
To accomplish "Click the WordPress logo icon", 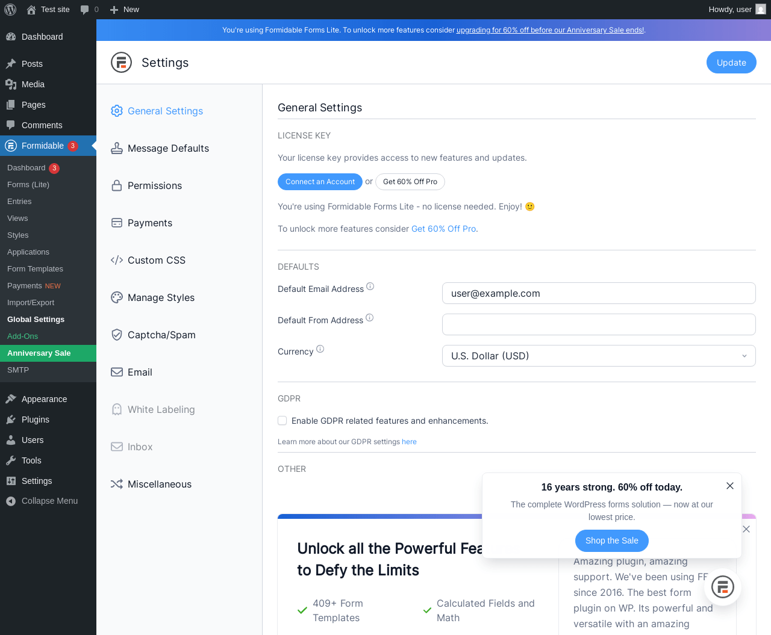I will coord(10,10).
